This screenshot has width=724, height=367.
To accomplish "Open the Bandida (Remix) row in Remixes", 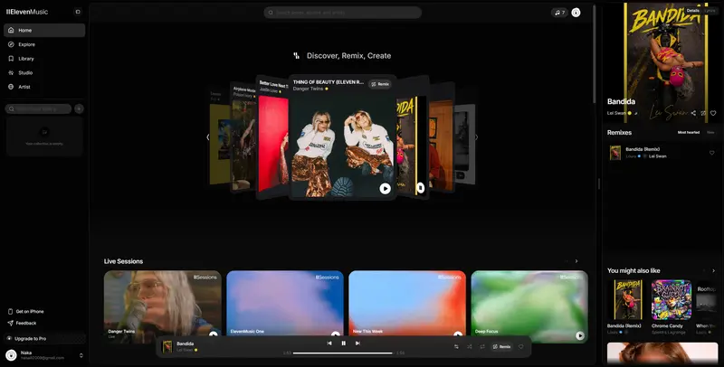I will pos(662,153).
